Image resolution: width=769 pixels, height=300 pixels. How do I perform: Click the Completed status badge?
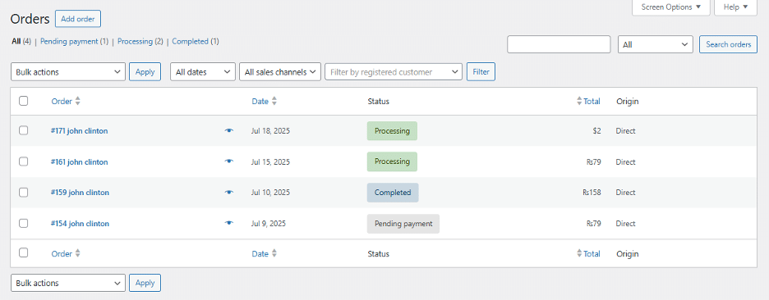coord(393,193)
